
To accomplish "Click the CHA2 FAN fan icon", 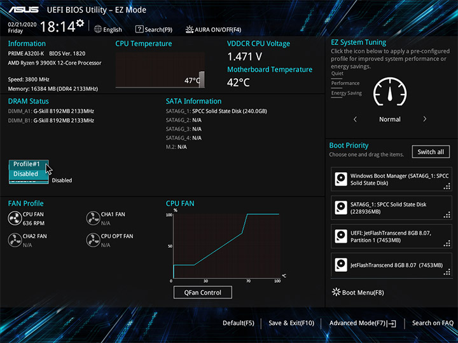I will pyautogui.click(x=15, y=240).
